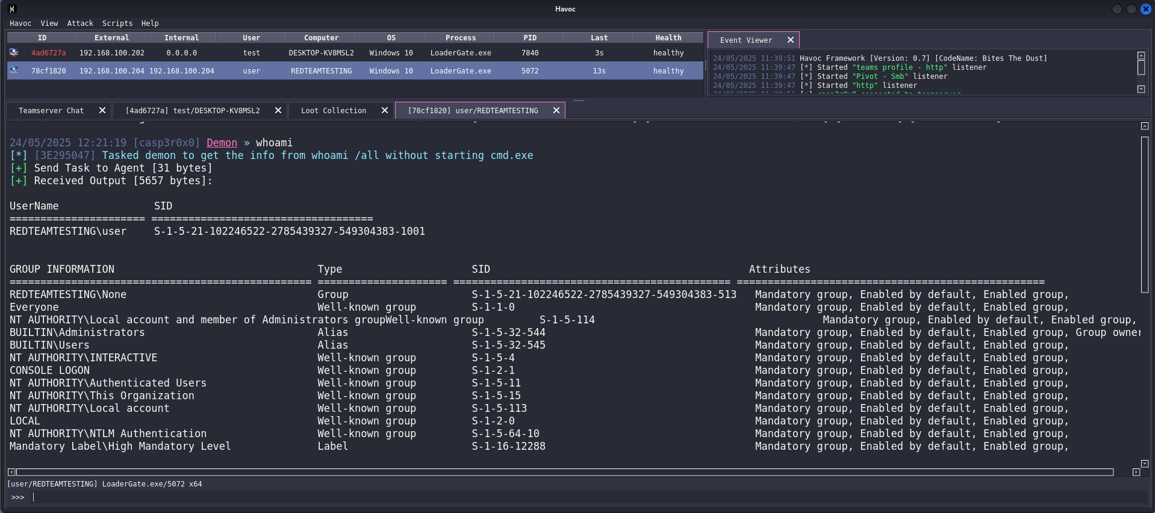Viewport: 1155px width, 513px height.
Task: Open the Havoc menu
Action: [x=20, y=23]
